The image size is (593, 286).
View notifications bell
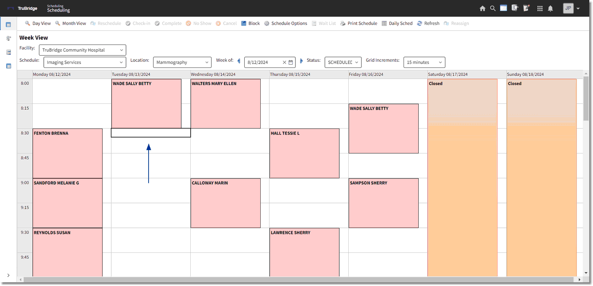pos(550,8)
